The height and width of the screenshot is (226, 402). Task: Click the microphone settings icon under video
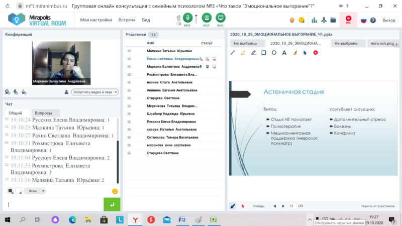(x=16, y=92)
